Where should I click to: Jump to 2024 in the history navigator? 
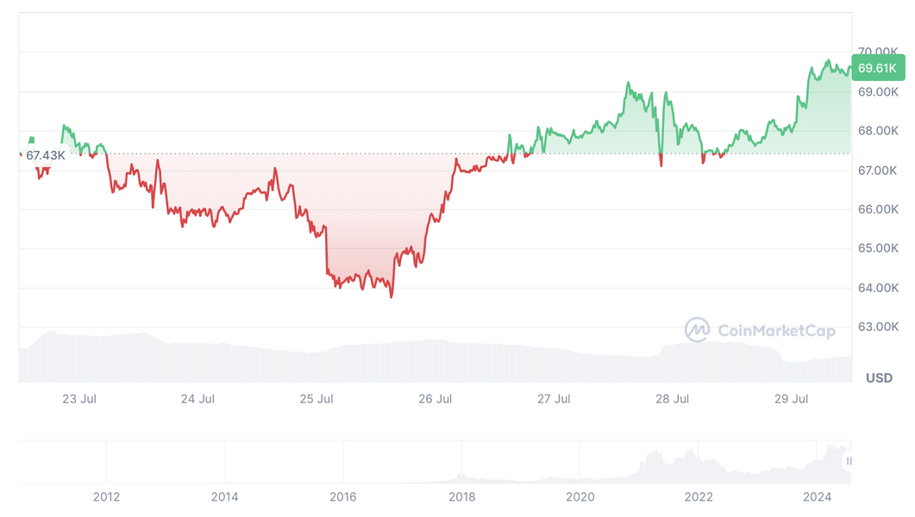coord(817,496)
